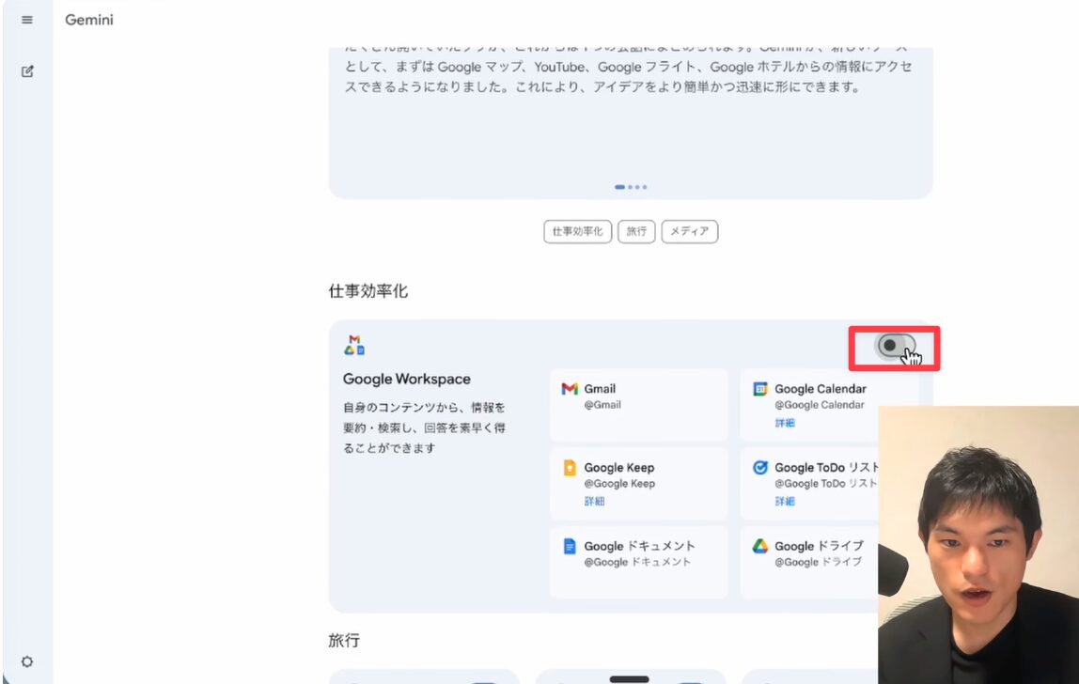Click the Google Calendar icon
This screenshot has width=1079, height=684.
pos(760,389)
